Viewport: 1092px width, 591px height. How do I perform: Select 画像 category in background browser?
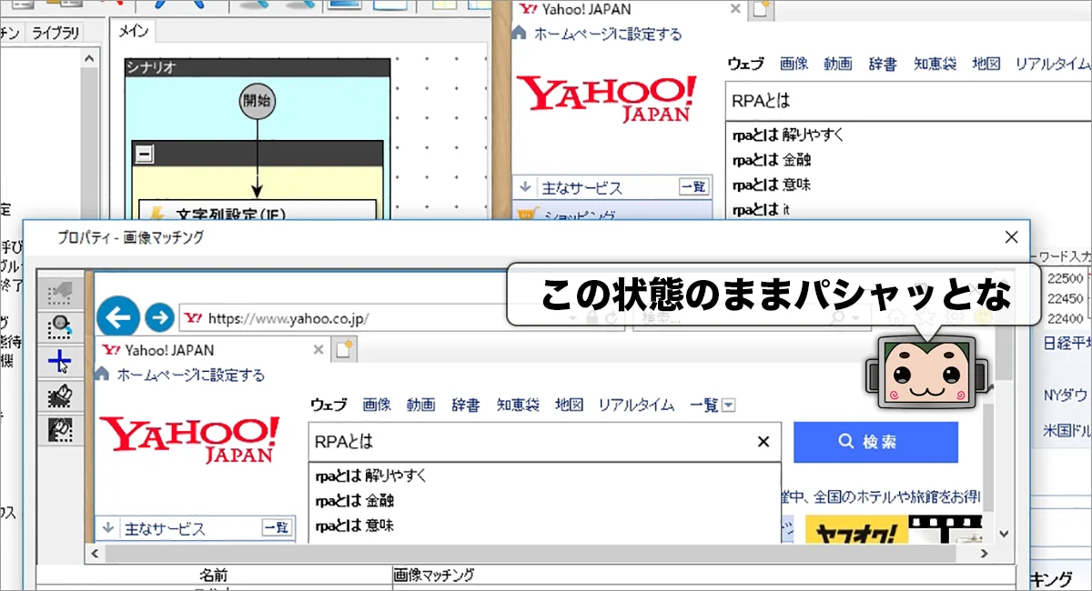794,64
